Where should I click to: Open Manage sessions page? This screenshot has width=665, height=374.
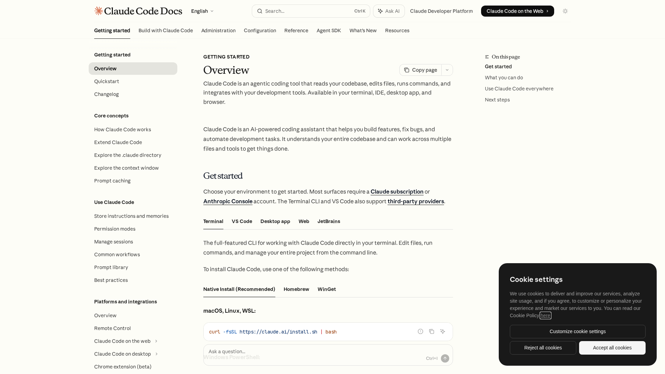click(133, 242)
